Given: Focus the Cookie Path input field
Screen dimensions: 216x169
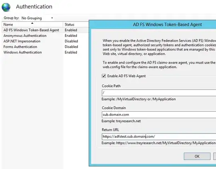Looking at the screenshot, I should pos(159,93).
